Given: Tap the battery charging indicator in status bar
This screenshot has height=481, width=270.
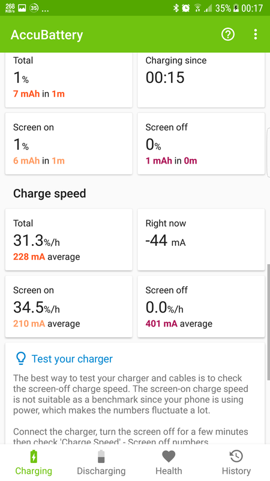Looking at the screenshot, I should pyautogui.click(x=236, y=8).
